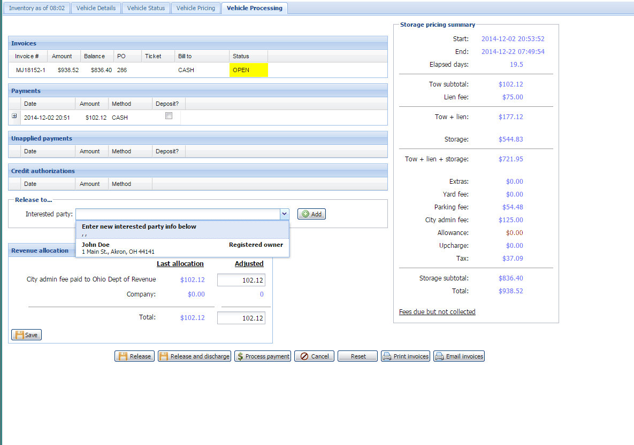The width and height of the screenshot is (634, 445).
Task: Expand the 2014-12-02 payment row
Action: tap(14, 116)
